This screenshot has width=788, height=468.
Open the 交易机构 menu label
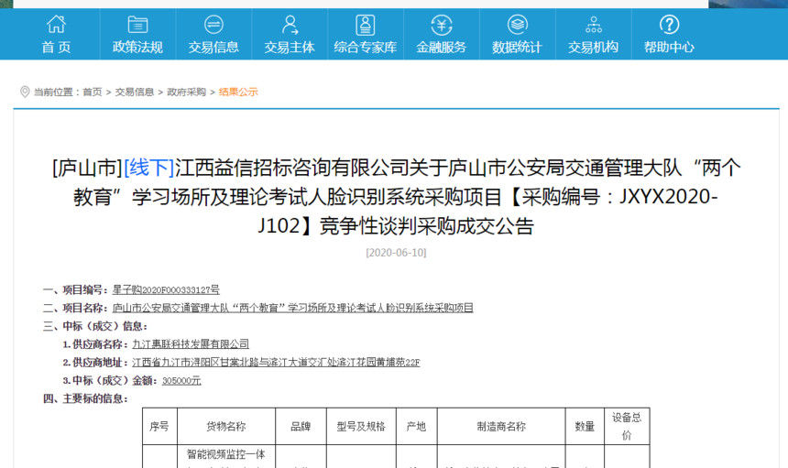[593, 48]
